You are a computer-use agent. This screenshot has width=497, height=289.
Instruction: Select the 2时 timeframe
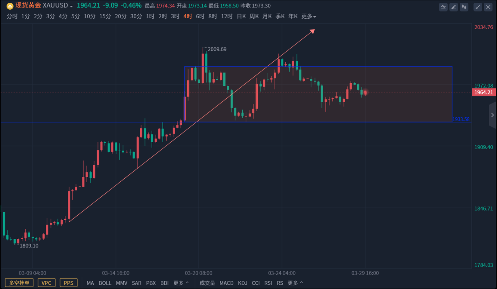pyautogui.click(x=163, y=16)
